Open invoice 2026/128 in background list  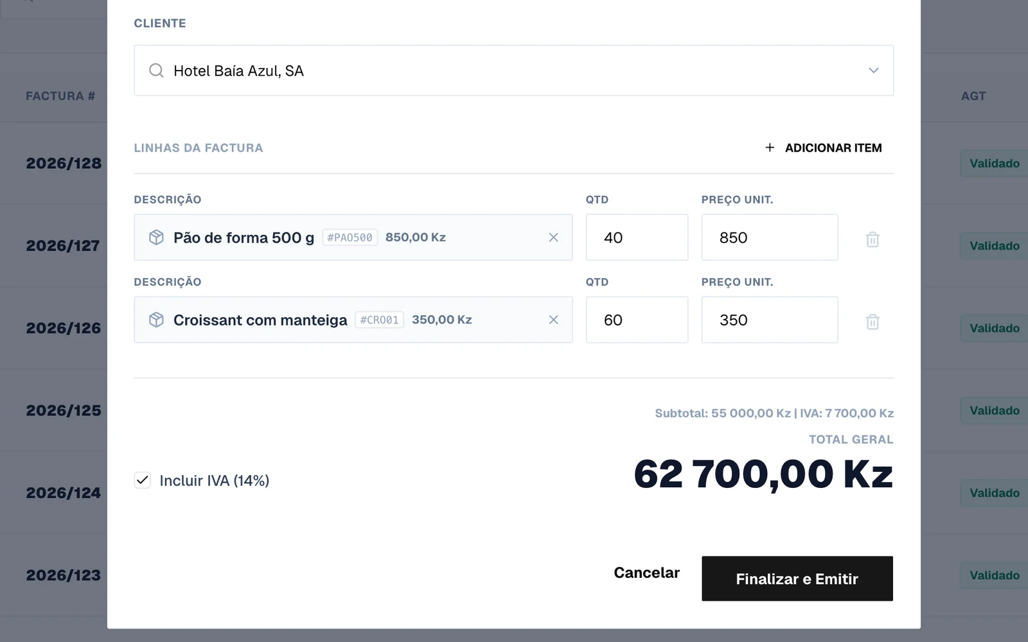[x=64, y=163]
